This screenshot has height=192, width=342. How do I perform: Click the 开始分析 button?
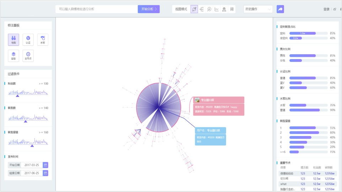(149, 9)
